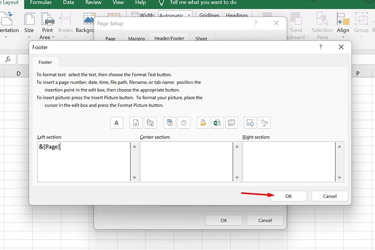The height and width of the screenshot is (250, 375).
Task: Cancel the Footer dialog
Action: click(x=330, y=196)
